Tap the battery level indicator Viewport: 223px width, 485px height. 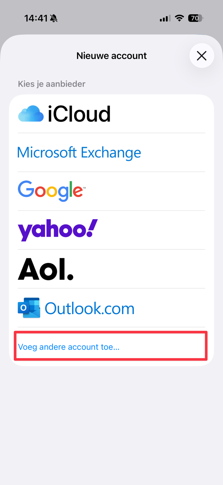[196, 18]
